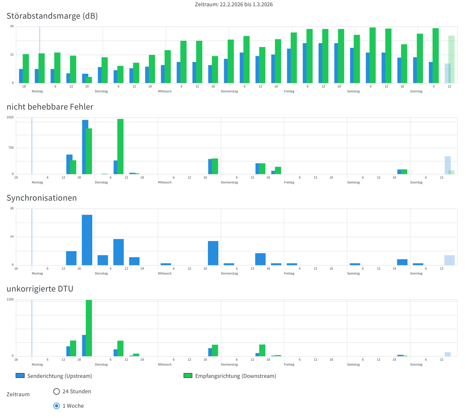The width and height of the screenshot is (465, 417).
Task: Click the blue Upstream legend swatch
Action: [20, 376]
